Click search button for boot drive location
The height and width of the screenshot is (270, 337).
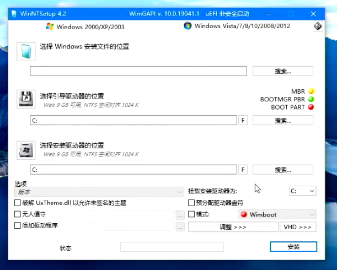(x=283, y=120)
